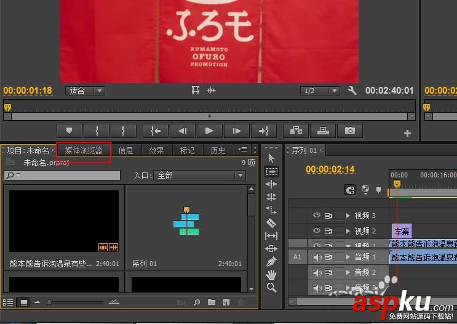Select the 字幕 clip on timeline
Screen dimensions: 457x324
coord(402,232)
